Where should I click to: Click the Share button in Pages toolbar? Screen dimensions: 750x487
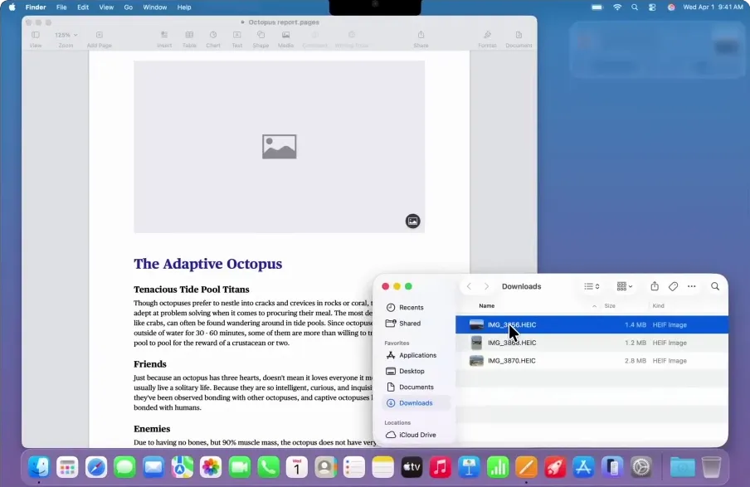(421, 39)
